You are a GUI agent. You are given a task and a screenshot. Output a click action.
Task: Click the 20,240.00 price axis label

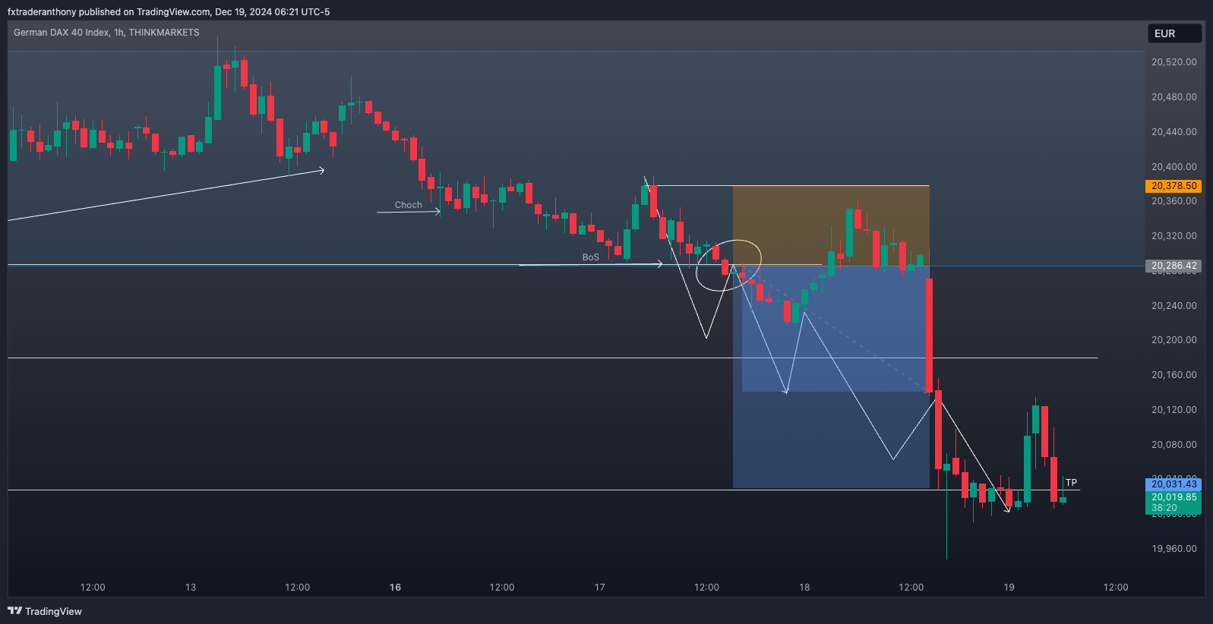tap(1174, 306)
